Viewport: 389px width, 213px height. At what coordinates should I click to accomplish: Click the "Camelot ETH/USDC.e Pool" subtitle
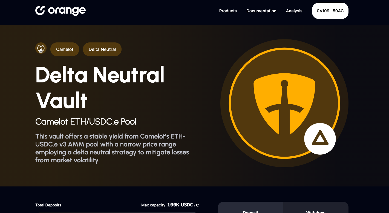pos(86,122)
